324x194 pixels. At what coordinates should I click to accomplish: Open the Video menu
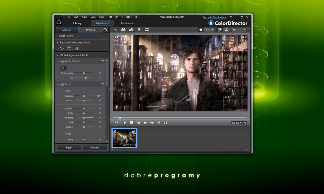pos(84,17)
